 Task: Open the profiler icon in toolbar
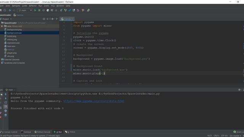48,10
